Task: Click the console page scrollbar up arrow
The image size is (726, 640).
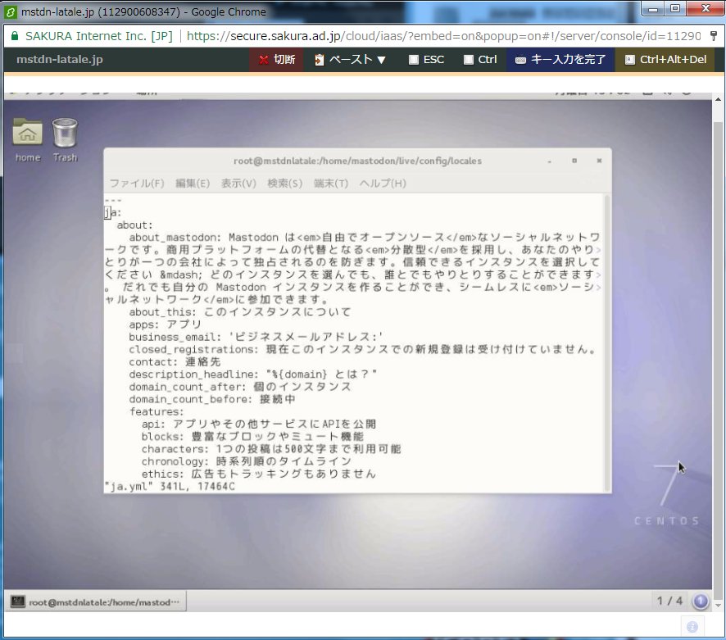Action: pyautogui.click(x=718, y=99)
